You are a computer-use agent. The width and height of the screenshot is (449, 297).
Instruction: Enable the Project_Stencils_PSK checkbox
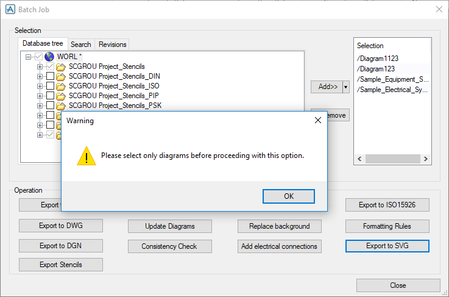(50, 106)
